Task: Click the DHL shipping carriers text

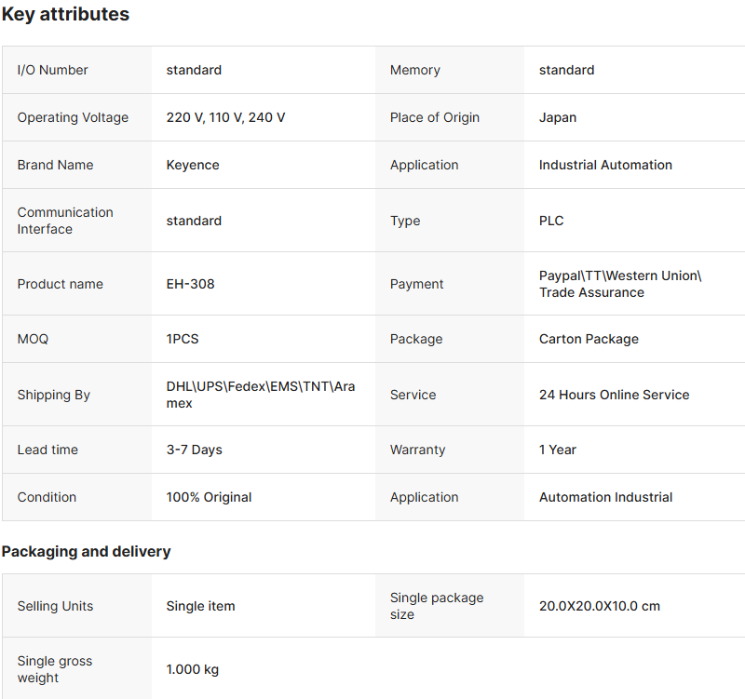Action: click(260, 395)
